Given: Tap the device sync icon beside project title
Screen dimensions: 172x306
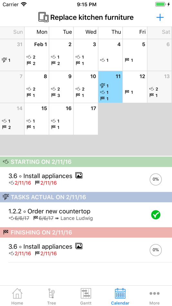Looking at the screenshot, I should pos(43,17).
